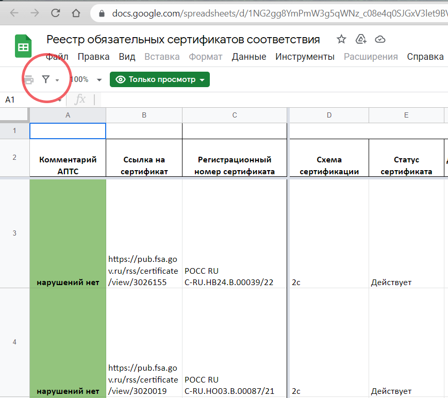This screenshot has height=398, width=448.
Task: Open the Формат menu
Action: click(x=205, y=57)
